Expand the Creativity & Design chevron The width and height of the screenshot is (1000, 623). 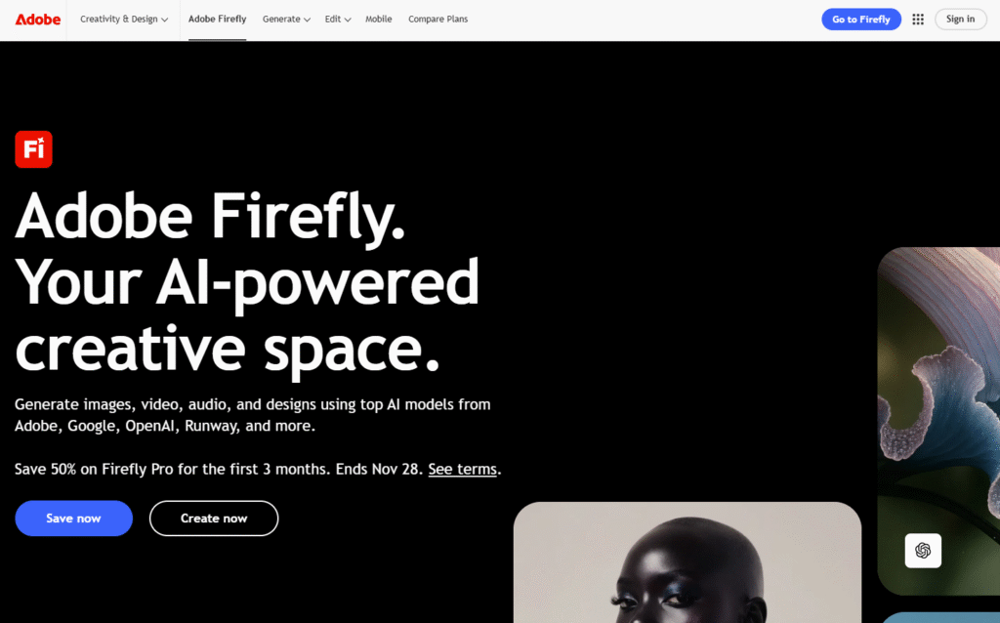click(164, 20)
